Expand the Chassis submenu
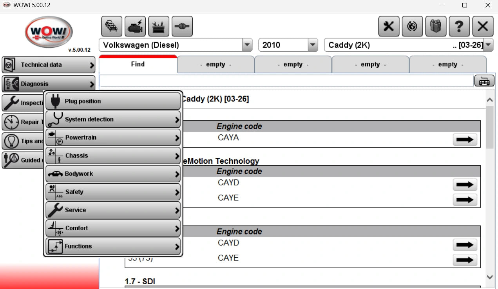 [113, 155]
